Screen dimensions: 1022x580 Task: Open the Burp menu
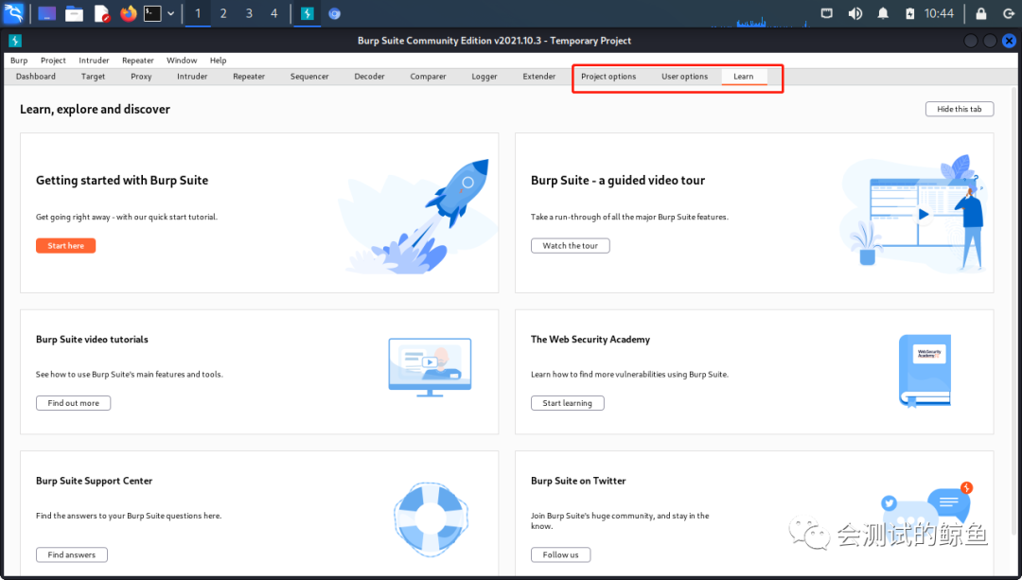[19, 60]
